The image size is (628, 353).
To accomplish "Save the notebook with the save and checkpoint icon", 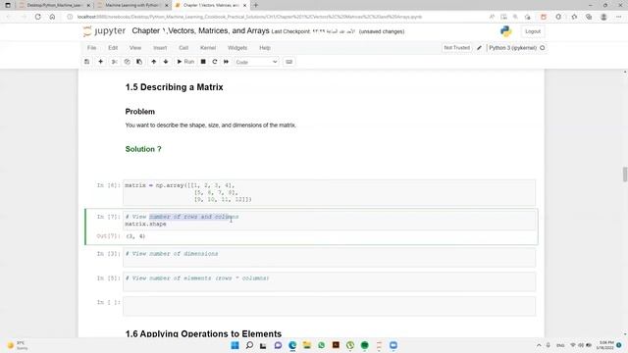I will point(87,62).
